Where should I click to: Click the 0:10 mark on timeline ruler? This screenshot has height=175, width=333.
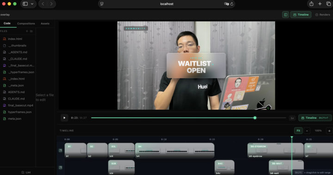tap(164, 139)
